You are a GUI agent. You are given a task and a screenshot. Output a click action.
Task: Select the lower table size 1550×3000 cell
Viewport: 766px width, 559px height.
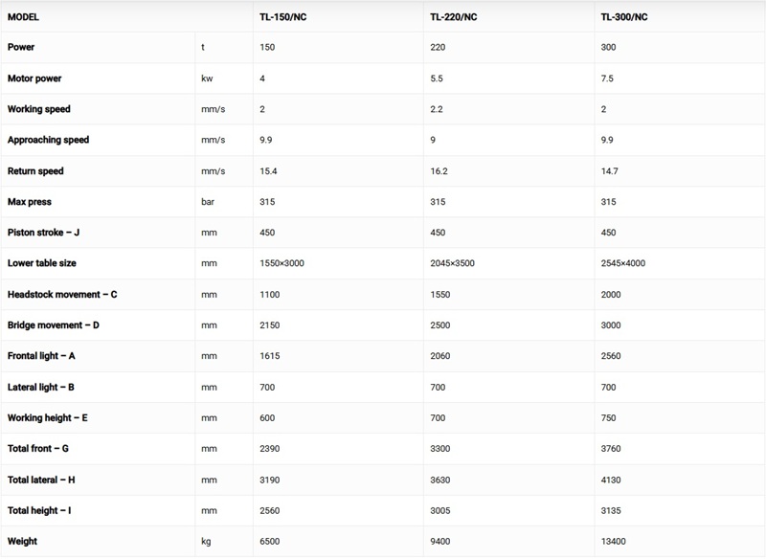click(x=282, y=264)
